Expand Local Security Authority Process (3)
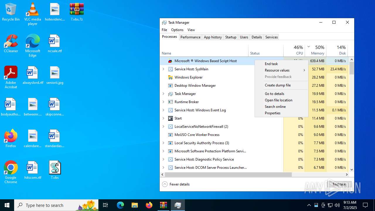 [x=163, y=143]
